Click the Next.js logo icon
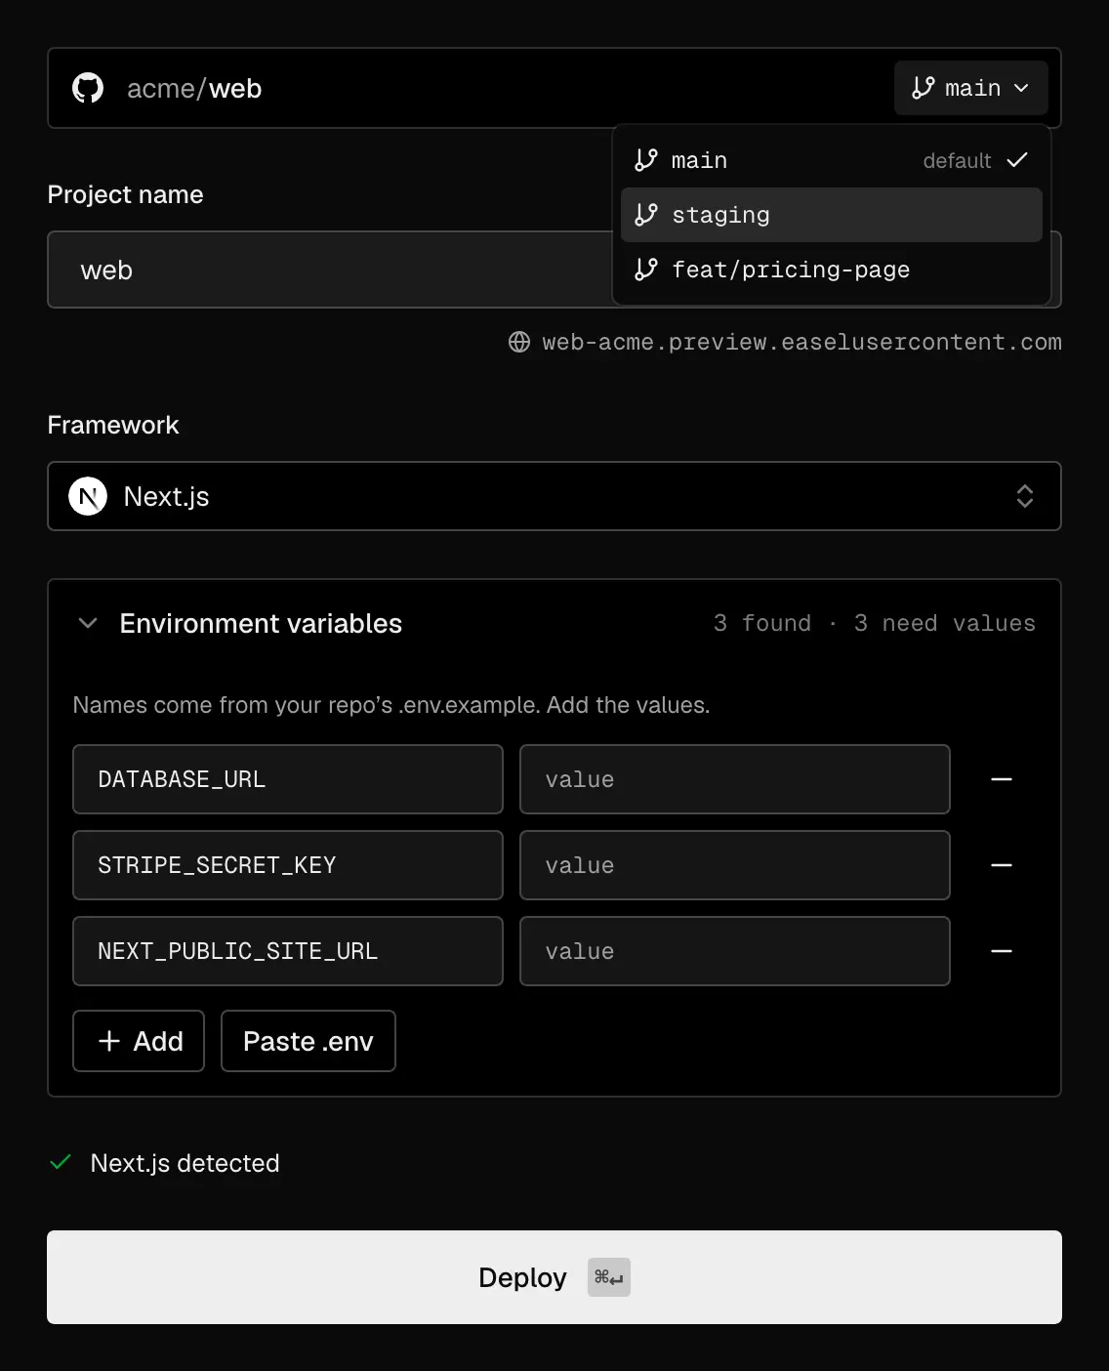Image resolution: width=1109 pixels, height=1371 pixels. click(88, 496)
